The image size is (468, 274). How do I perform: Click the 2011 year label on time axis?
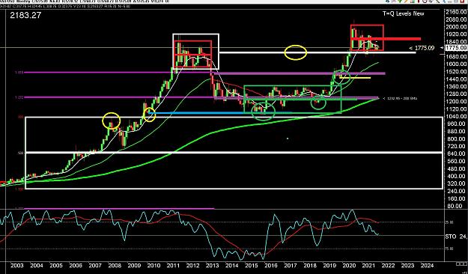[173, 265]
